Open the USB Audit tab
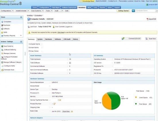The height and width of the screenshot is (121, 158). (x=67, y=39)
